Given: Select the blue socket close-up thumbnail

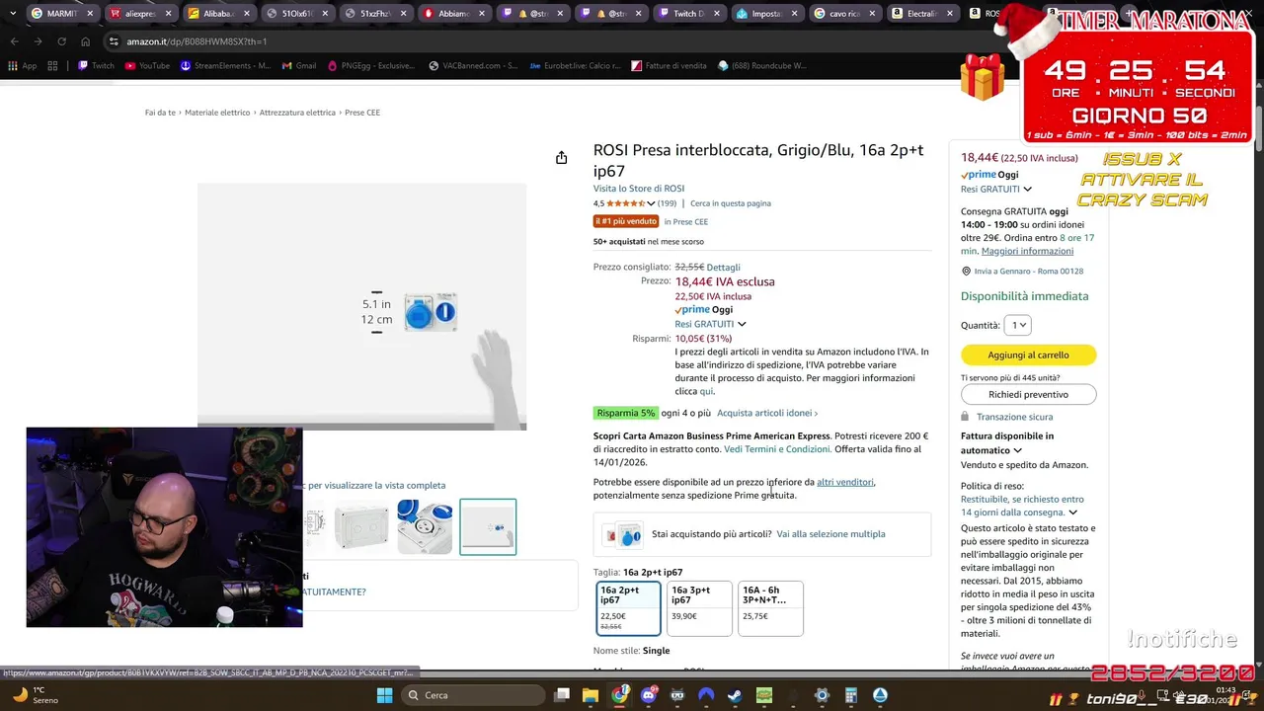Looking at the screenshot, I should 425,526.
